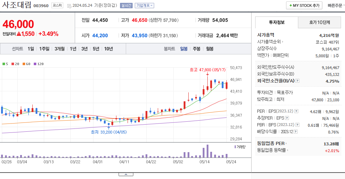Expand the 빠른주문 menu

pyautogui.click(x=336, y=5)
